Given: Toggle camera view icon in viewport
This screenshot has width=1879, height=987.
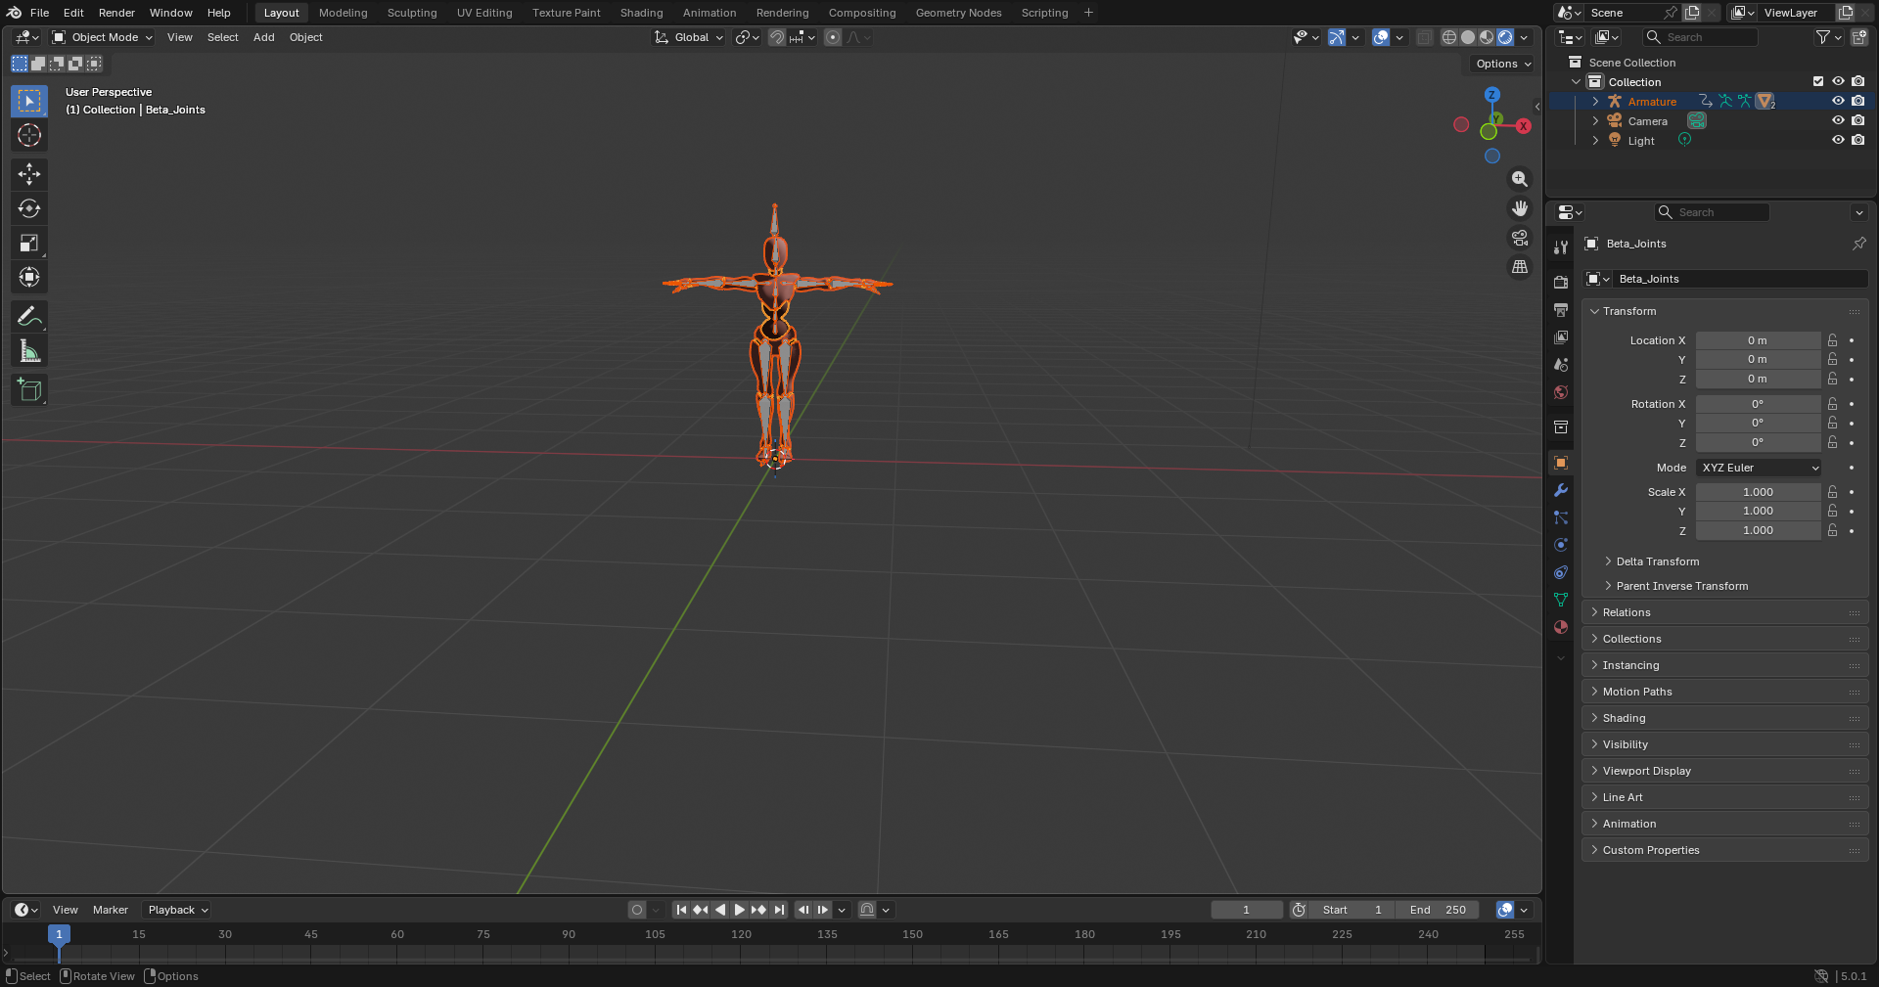Looking at the screenshot, I should [x=1520, y=238].
